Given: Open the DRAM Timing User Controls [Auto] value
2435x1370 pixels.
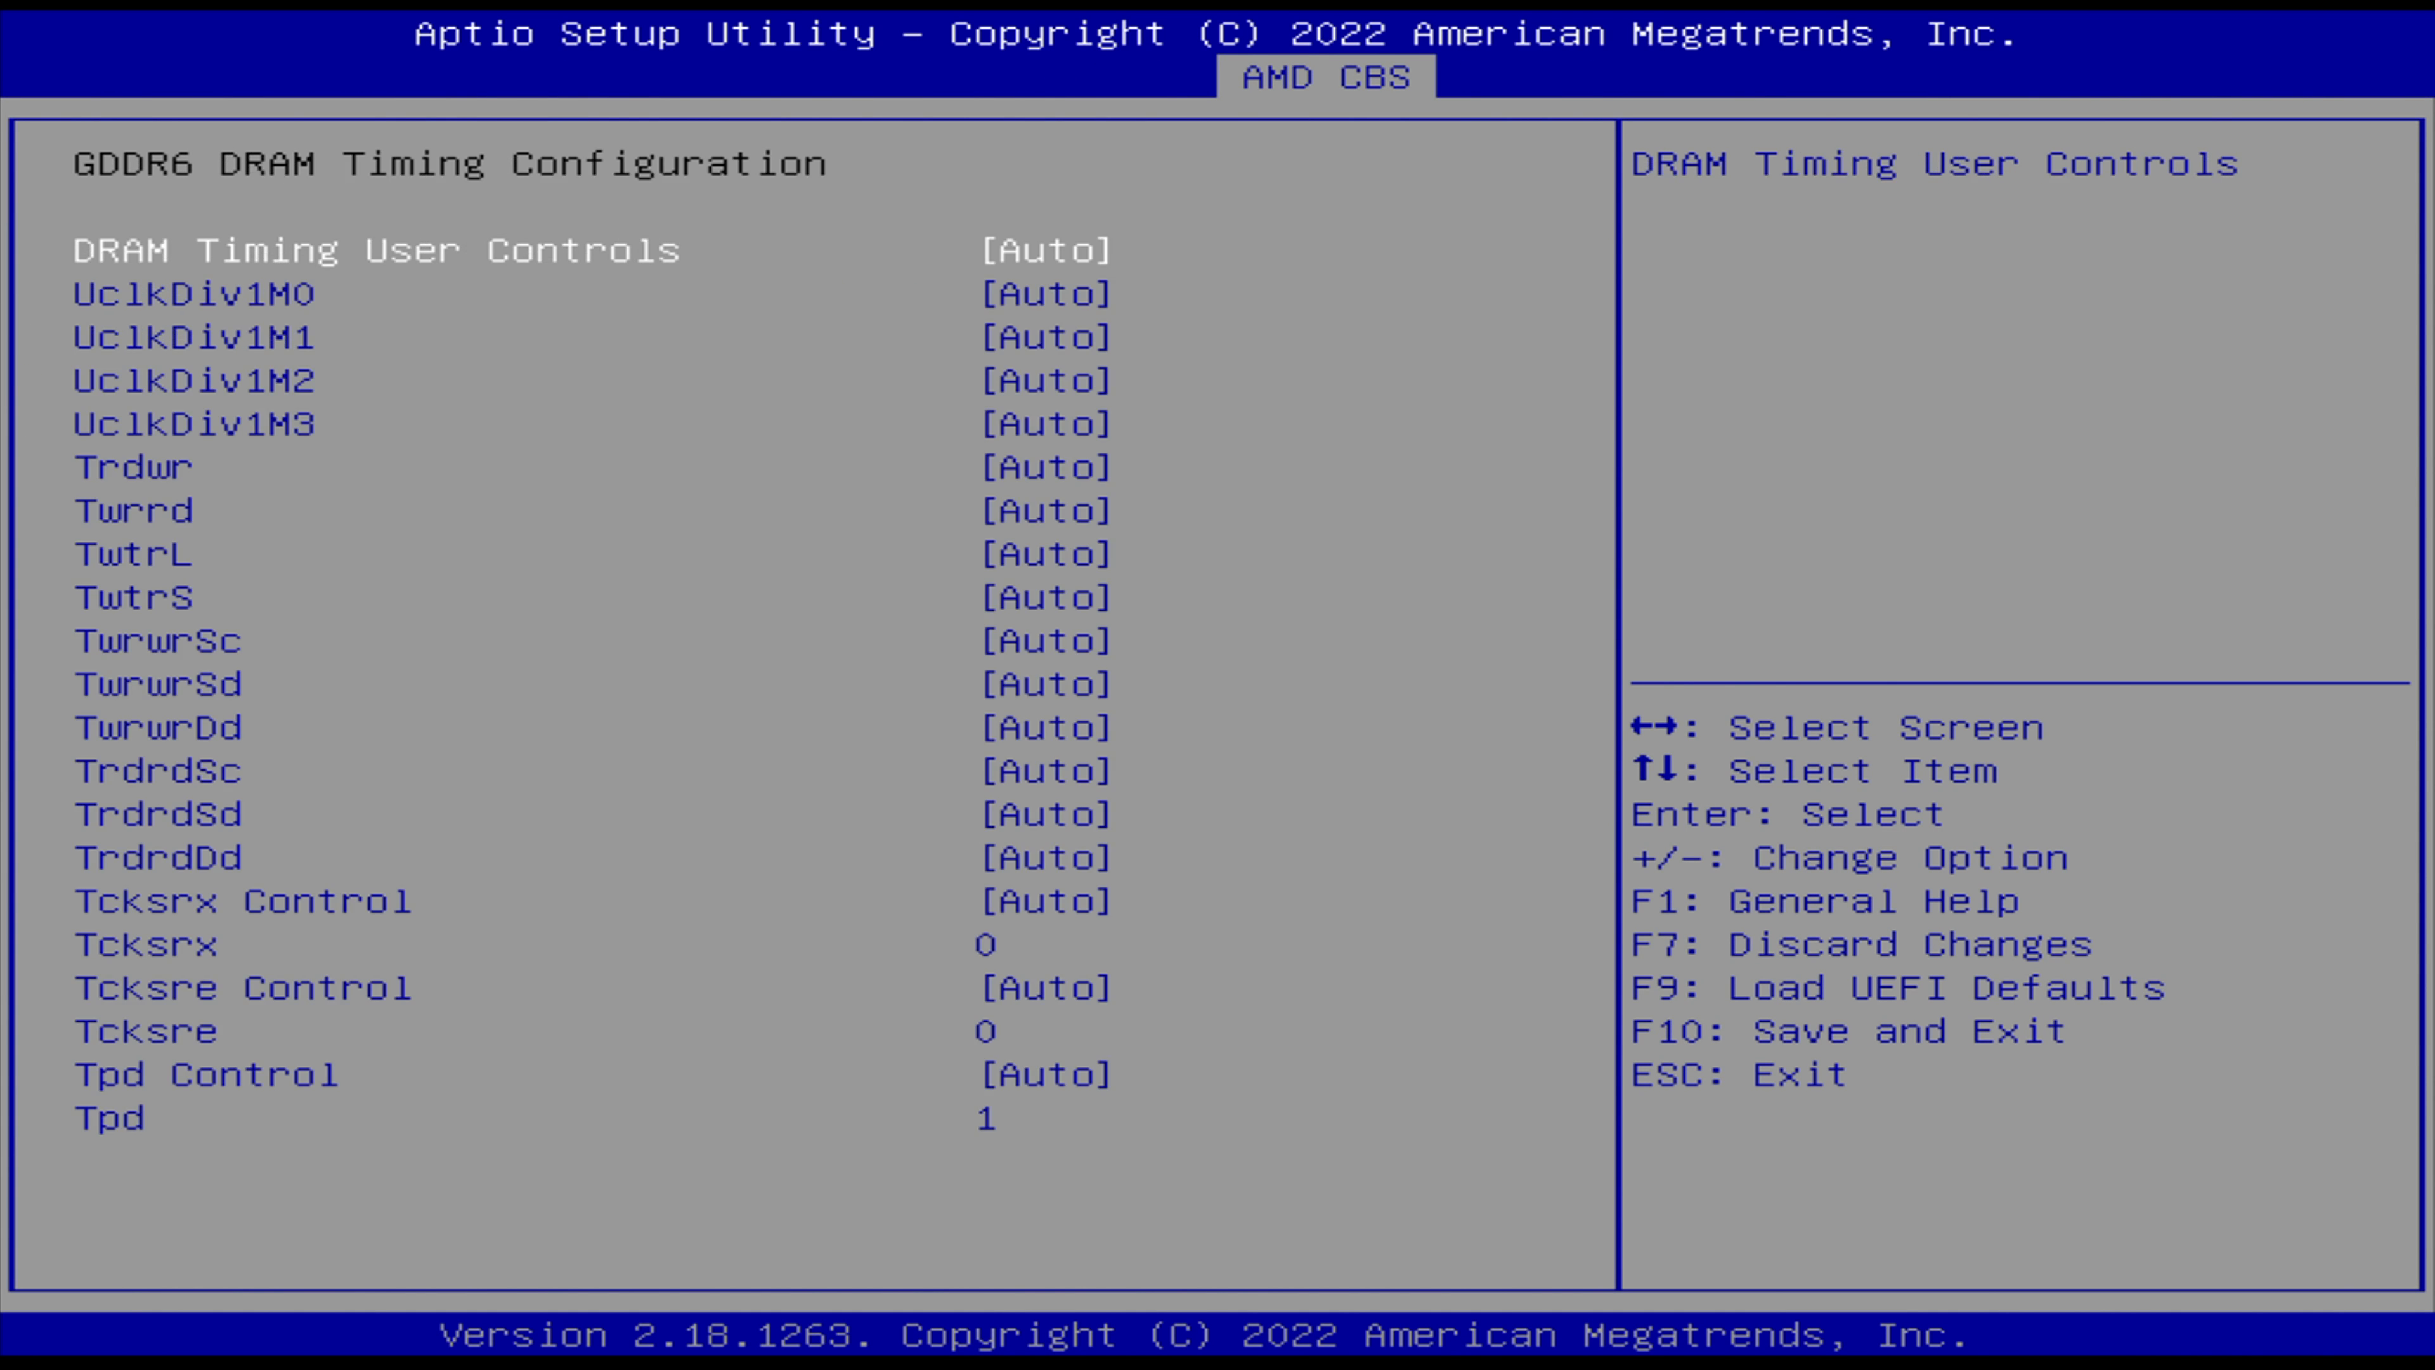Looking at the screenshot, I should (1046, 251).
